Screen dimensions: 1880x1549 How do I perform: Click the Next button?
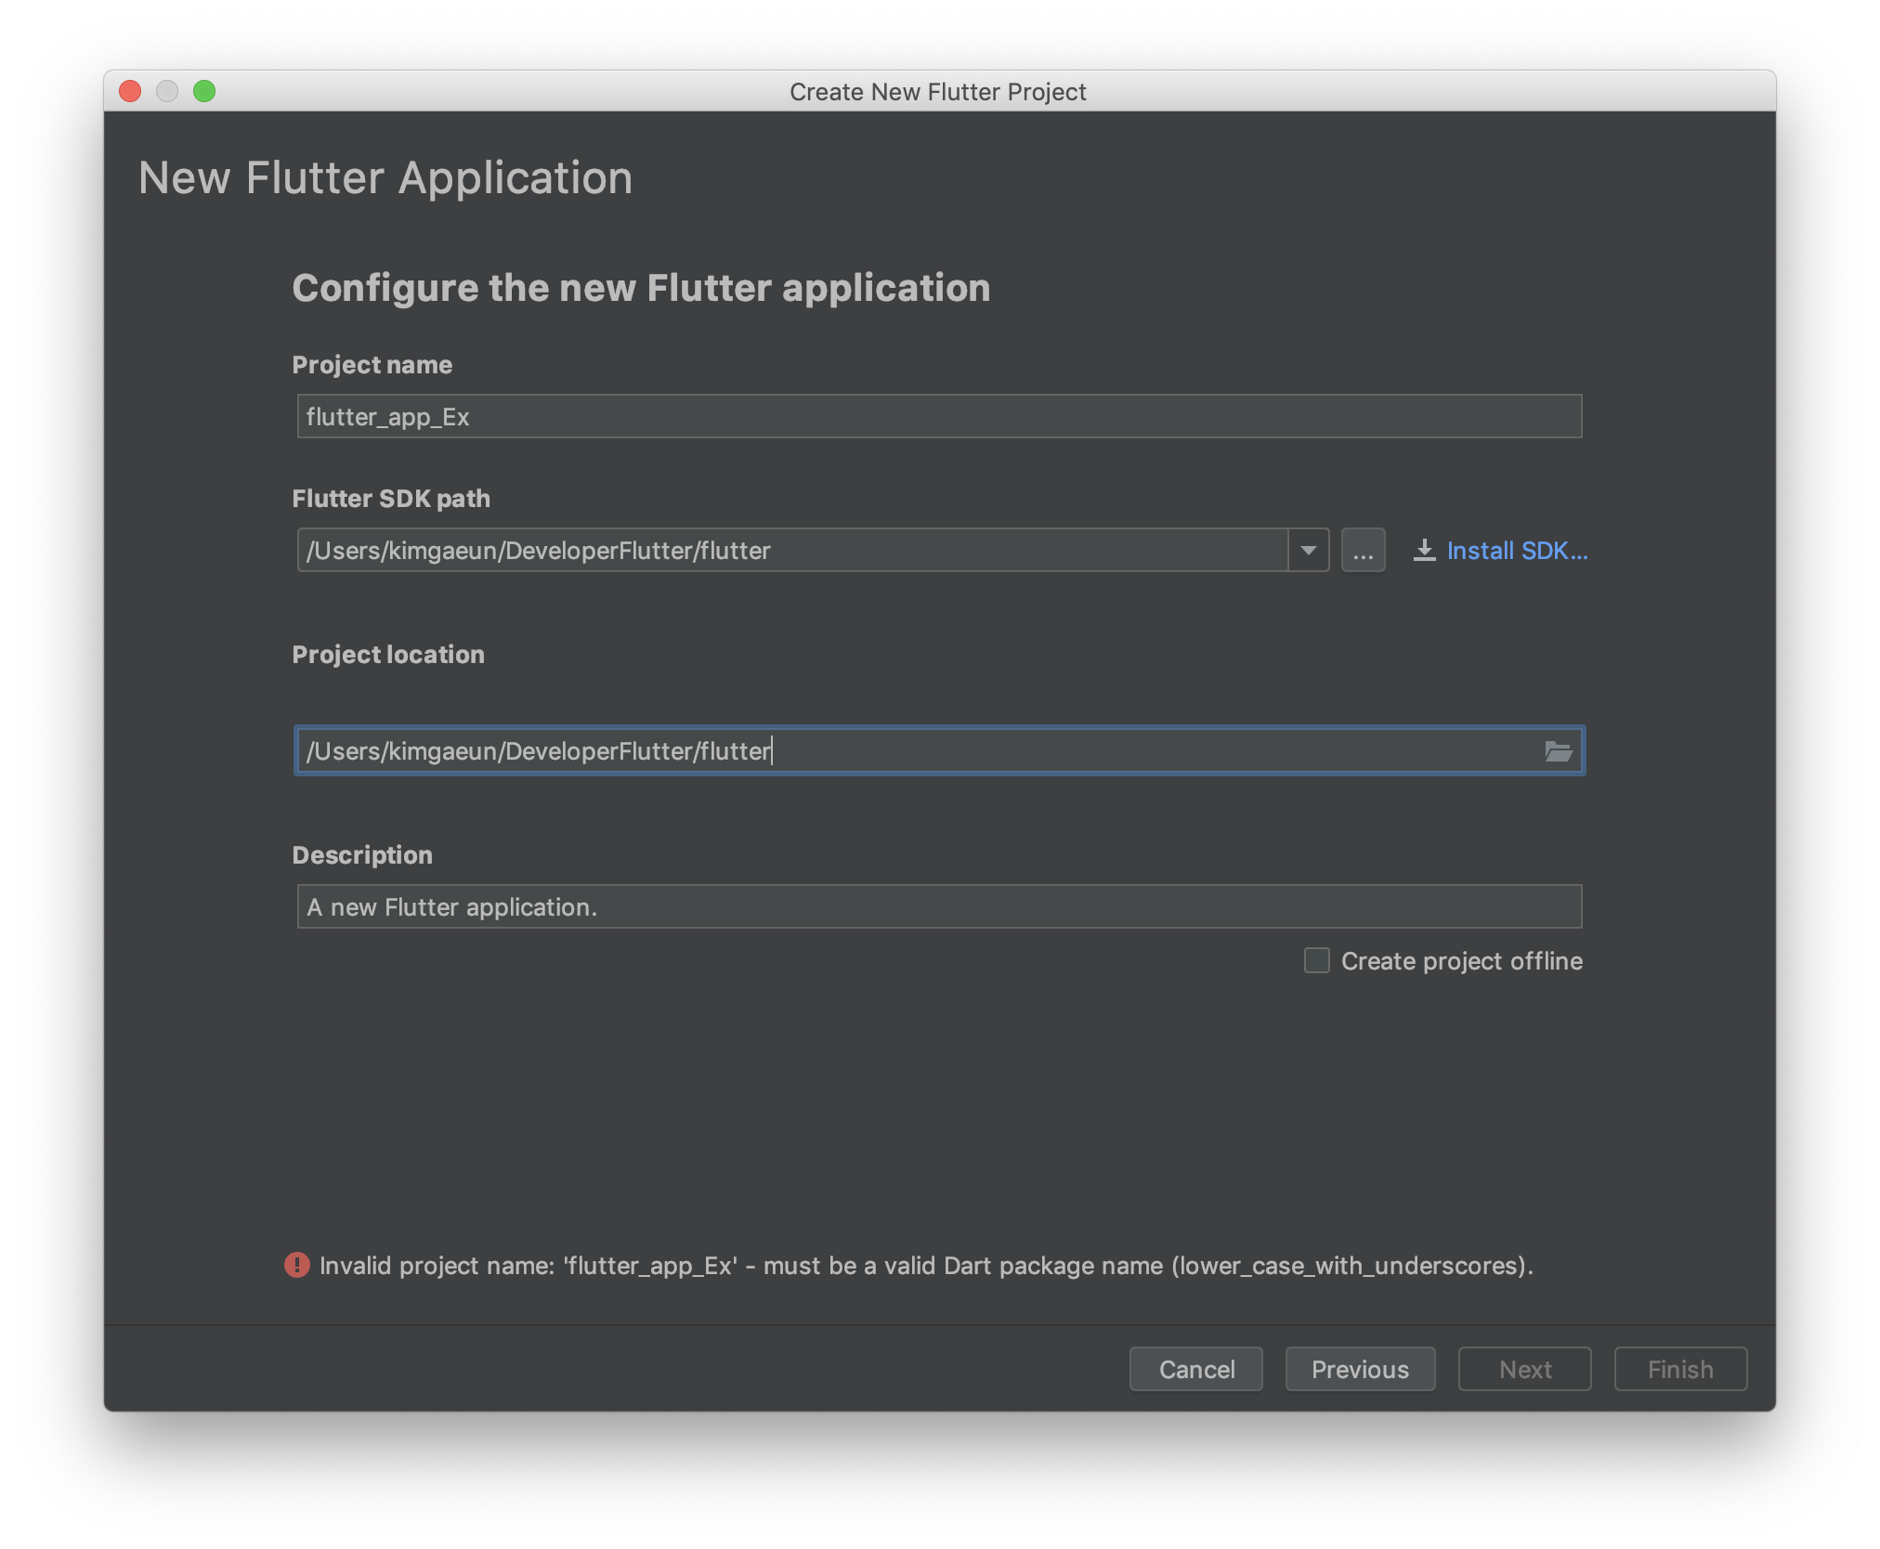tap(1524, 1369)
